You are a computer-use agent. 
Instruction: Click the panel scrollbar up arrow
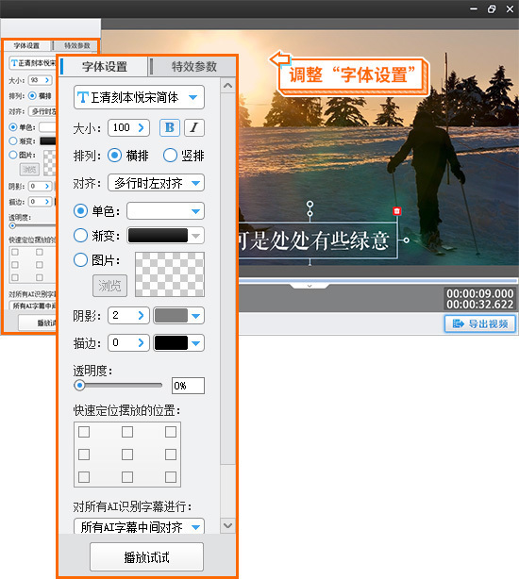[228, 86]
